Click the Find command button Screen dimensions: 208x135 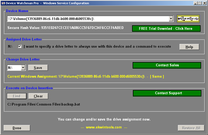click(x=17, y=96)
